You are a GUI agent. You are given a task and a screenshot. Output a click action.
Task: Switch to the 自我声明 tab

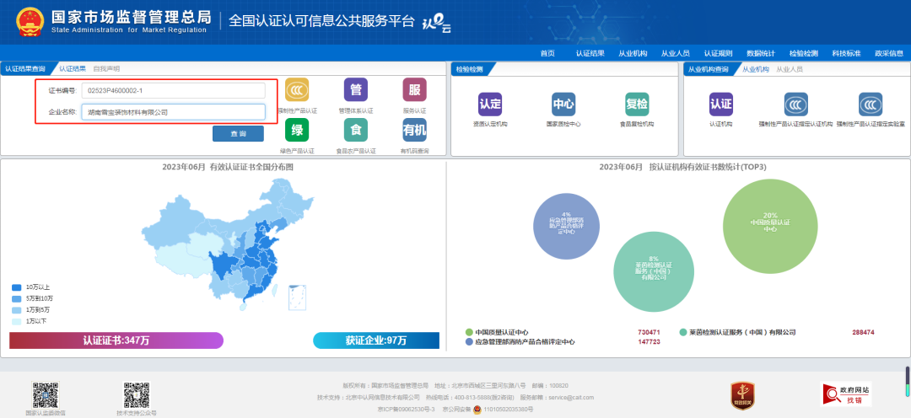[x=106, y=68]
